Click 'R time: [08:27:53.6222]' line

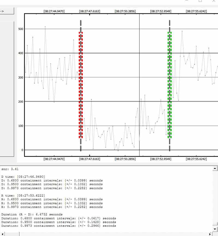pyautogui.click(x=23, y=196)
